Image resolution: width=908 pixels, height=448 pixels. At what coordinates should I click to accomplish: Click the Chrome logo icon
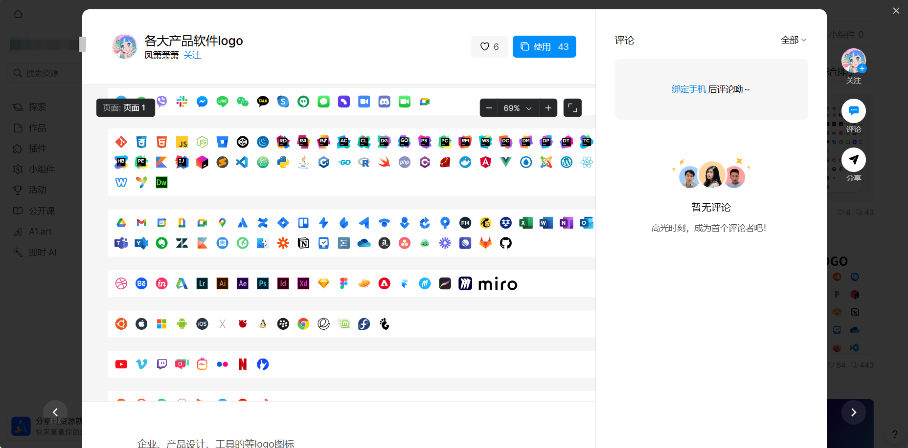click(303, 324)
